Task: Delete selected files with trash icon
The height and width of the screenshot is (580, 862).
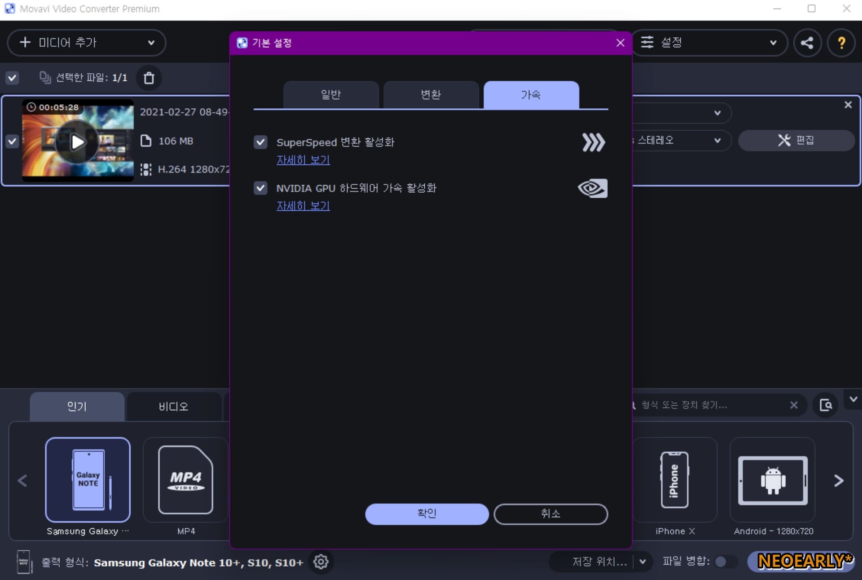Action: [x=149, y=78]
